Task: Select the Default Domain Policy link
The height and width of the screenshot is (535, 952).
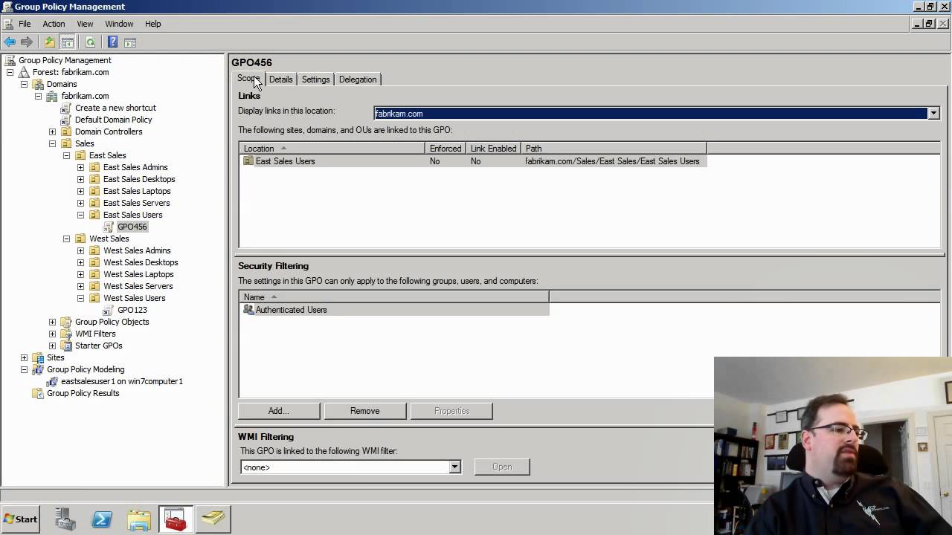Action: click(x=113, y=120)
